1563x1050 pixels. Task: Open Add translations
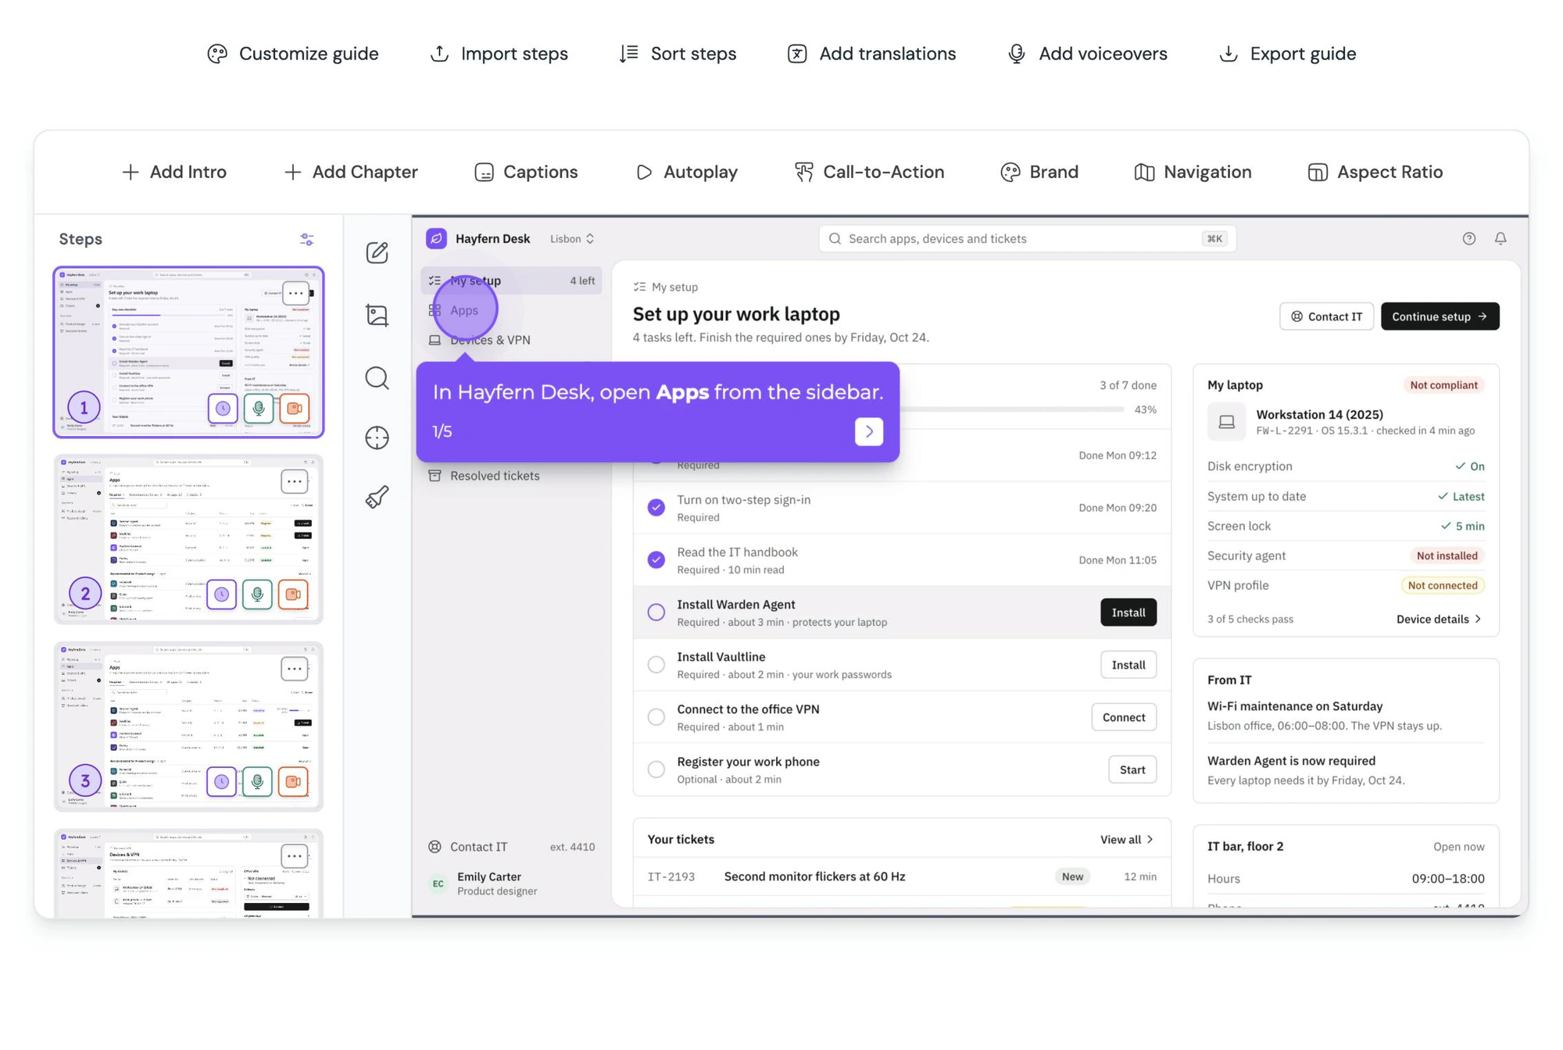[871, 54]
